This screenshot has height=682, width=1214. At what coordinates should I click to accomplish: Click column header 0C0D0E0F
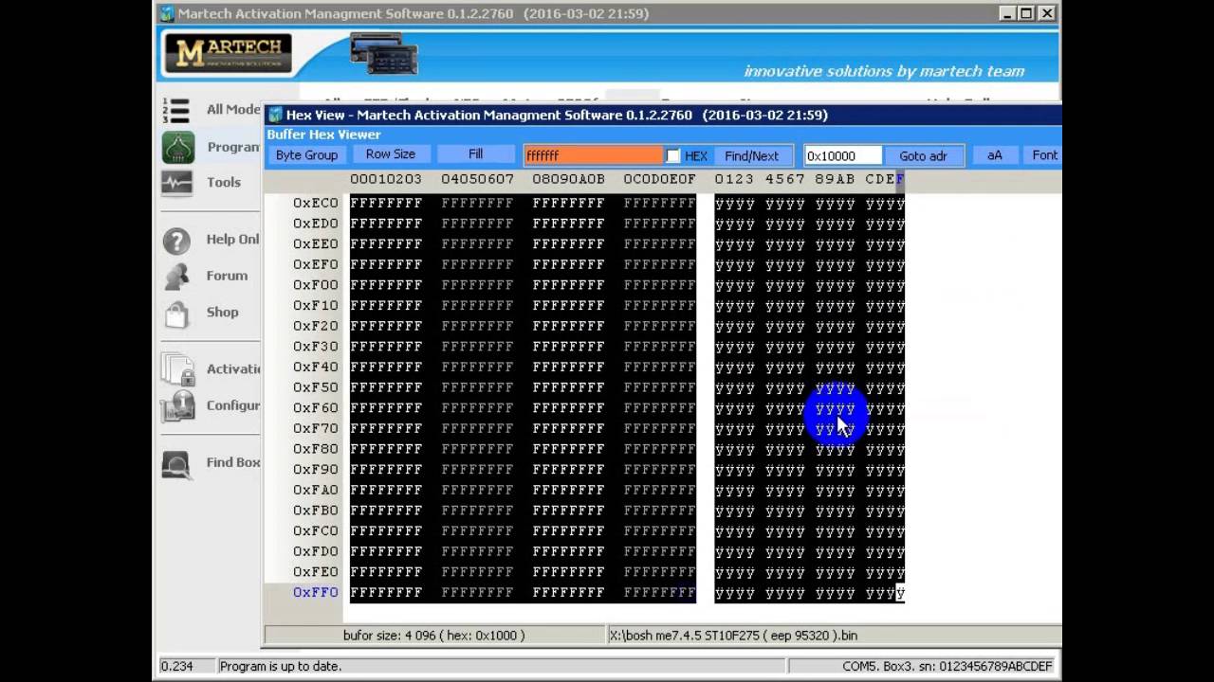659,178
